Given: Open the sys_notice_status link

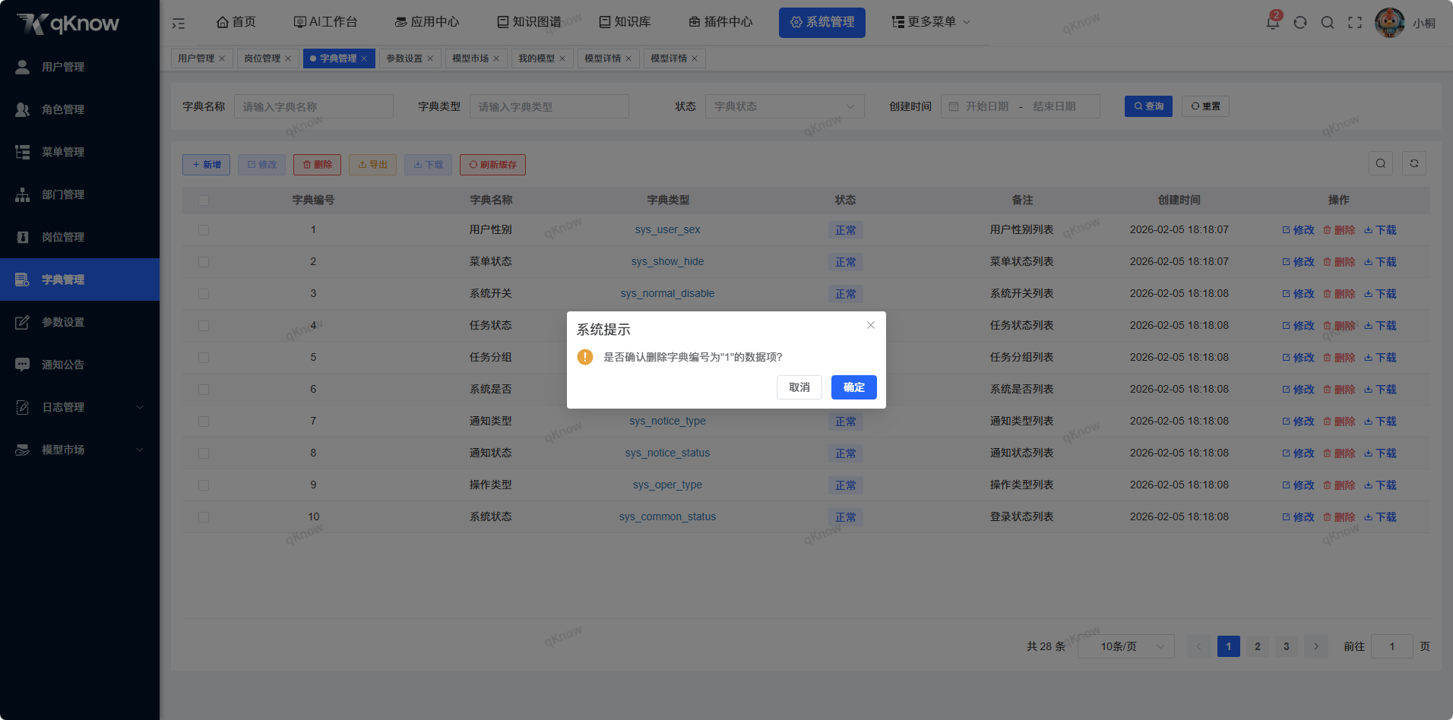Looking at the screenshot, I should pyautogui.click(x=667, y=453).
